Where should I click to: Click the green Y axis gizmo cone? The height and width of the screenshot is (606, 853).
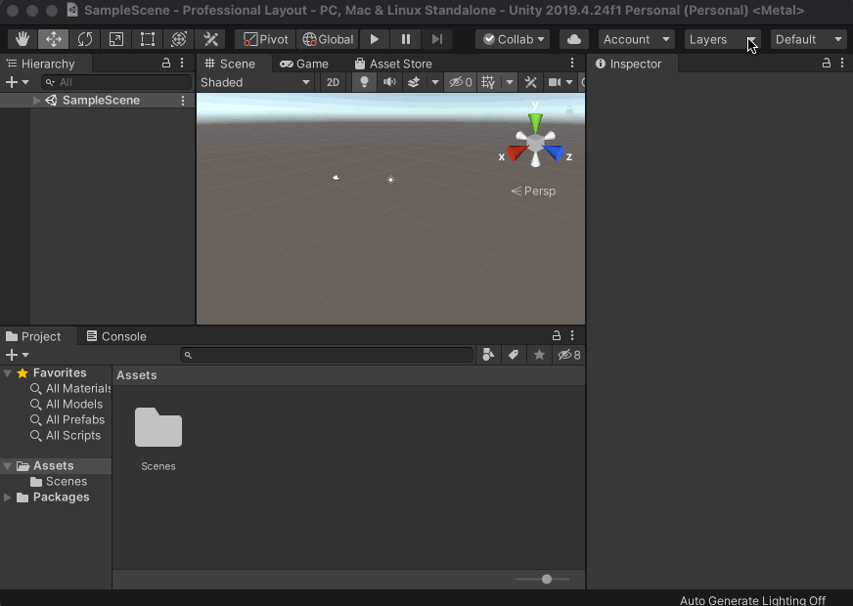(x=535, y=123)
